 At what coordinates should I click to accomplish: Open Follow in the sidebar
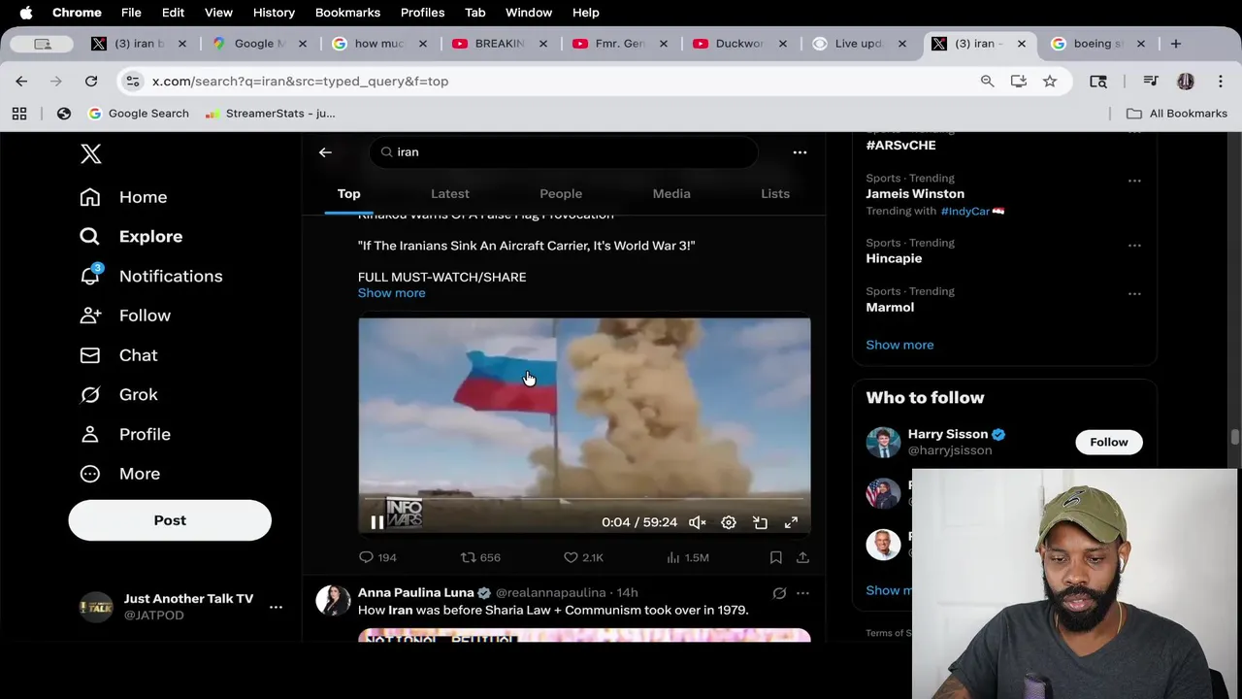pos(124,316)
